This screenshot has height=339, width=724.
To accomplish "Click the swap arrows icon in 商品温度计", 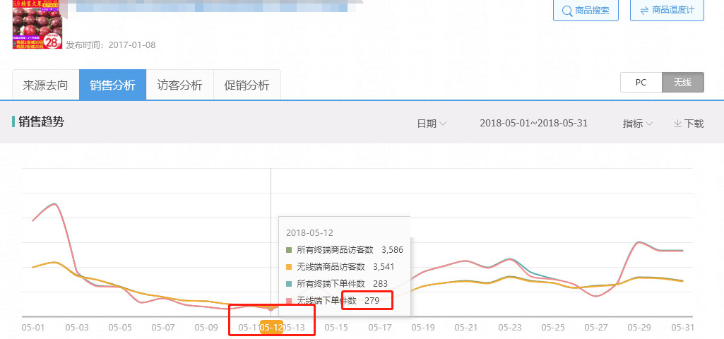I will (643, 11).
